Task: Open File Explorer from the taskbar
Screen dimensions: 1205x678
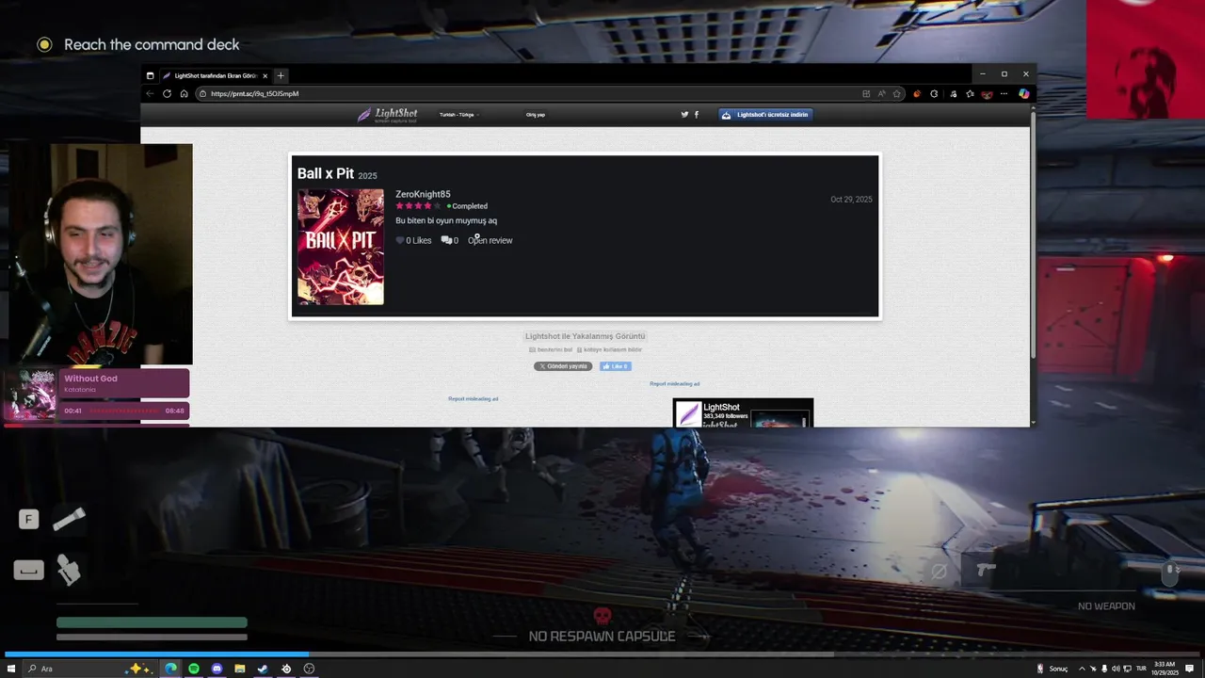Action: pos(240,669)
